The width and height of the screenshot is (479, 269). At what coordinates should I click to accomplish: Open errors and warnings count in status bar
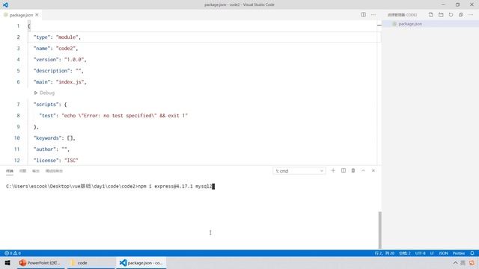tap(13, 253)
